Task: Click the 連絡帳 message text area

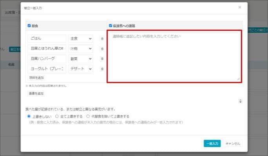Action: [x=174, y=57]
